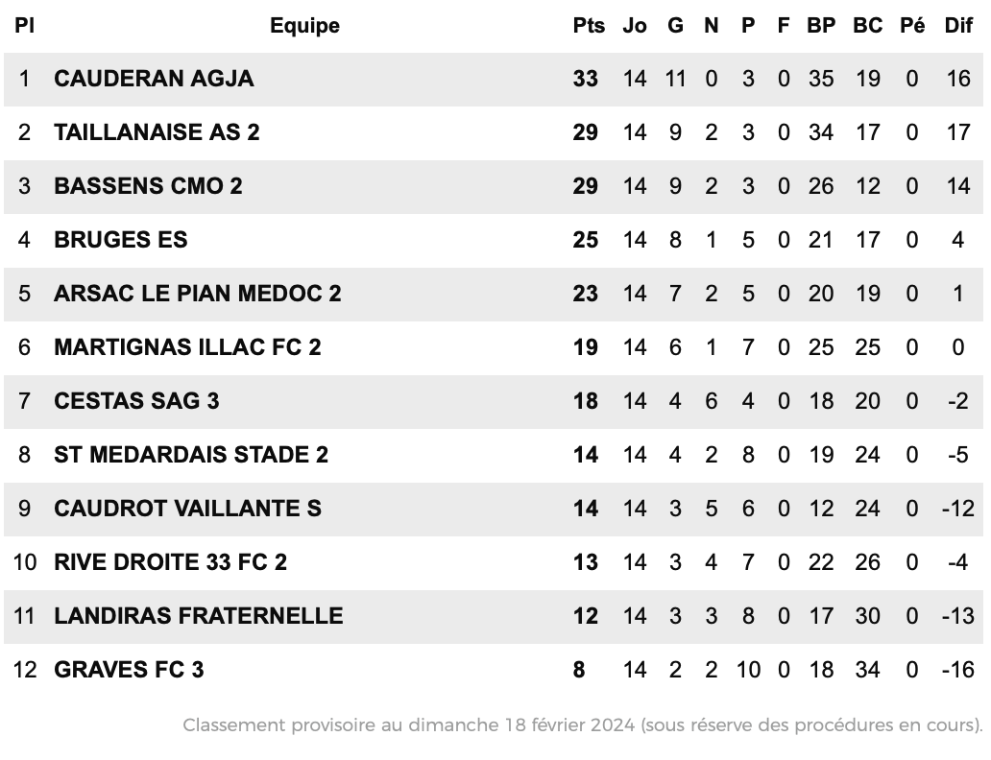Click CAUDERAN AGJA's 33 points value

click(585, 79)
